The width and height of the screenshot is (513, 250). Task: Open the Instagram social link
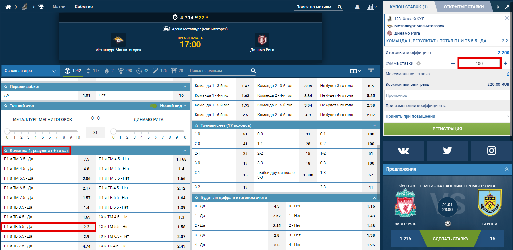[x=491, y=151]
